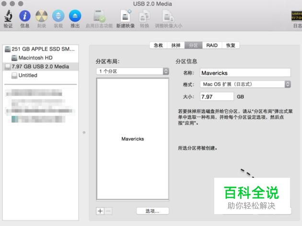Click the Name field containing Mavericks
This screenshot has height=226, width=302.
[x=245, y=73]
